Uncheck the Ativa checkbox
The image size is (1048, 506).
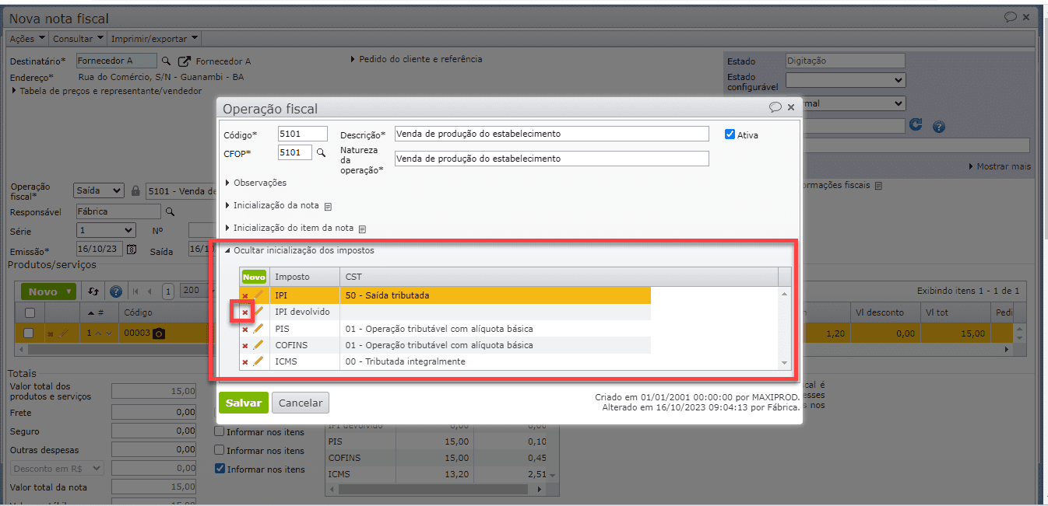click(x=730, y=134)
